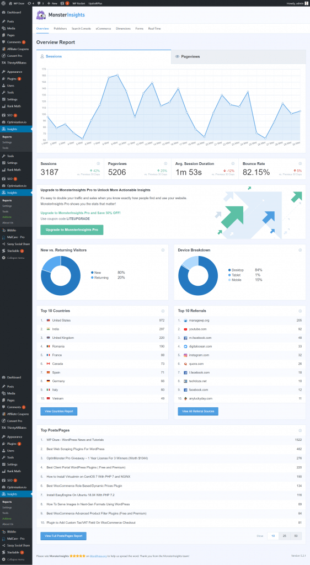Click the Mobile legend color dot
The image size is (310, 565).
[x=229, y=280]
